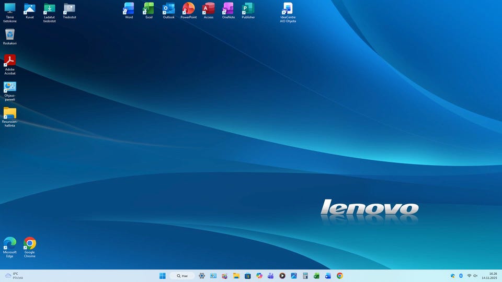Select the Adobe Acrobat desktop shortcut
The image size is (502, 282).
[x=10, y=65]
